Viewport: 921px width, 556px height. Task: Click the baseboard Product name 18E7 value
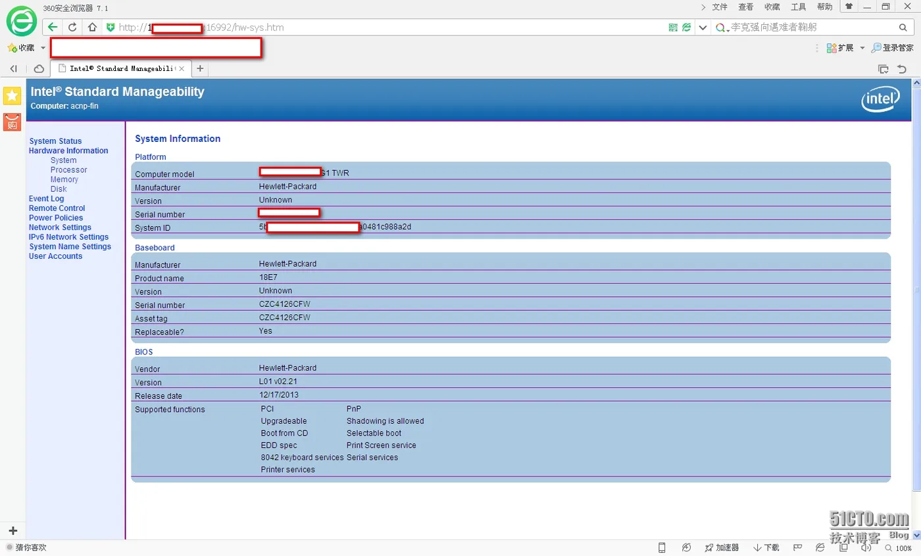click(268, 277)
